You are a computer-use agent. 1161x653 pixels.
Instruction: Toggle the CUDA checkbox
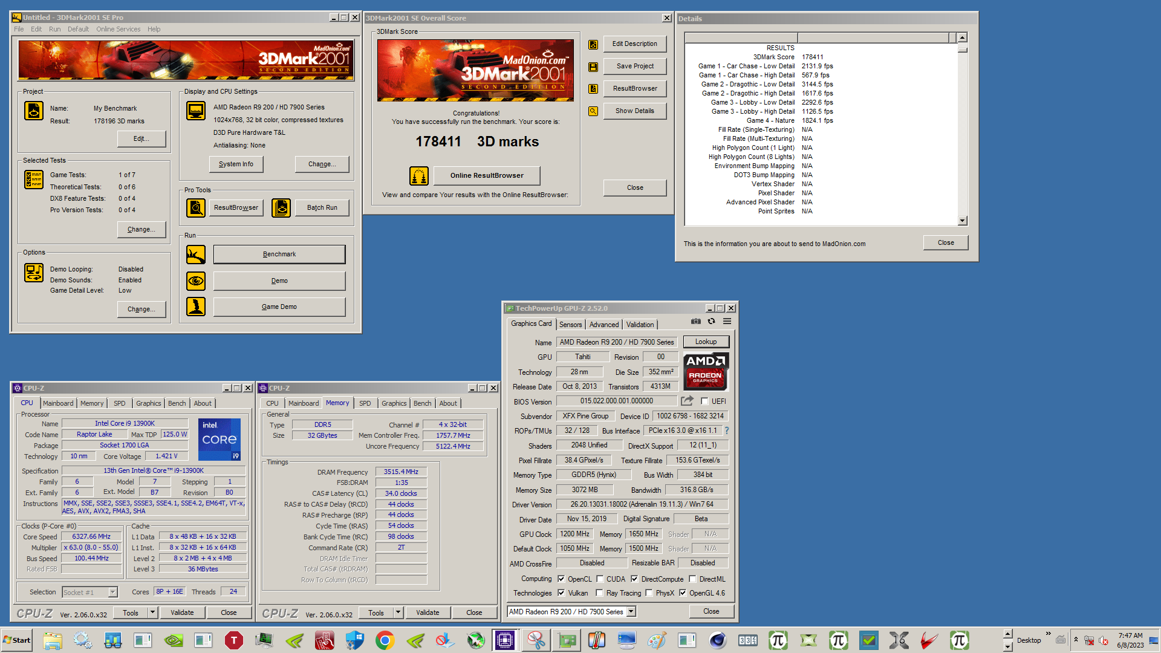(x=600, y=579)
